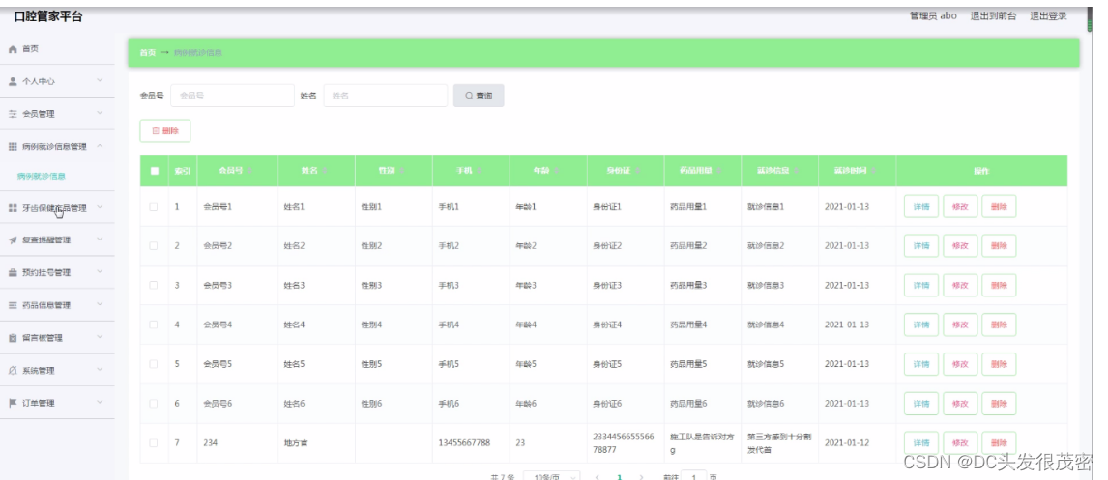Screen dimensions: 1108x480
Task: Click sort arrows in 就诊信息 column header
Action: click(797, 171)
